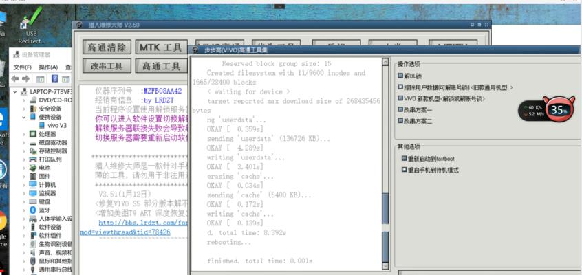This screenshot has height=275, width=582.
Task: Open the 操作(A) menu in Device Manager
Action: (48, 67)
